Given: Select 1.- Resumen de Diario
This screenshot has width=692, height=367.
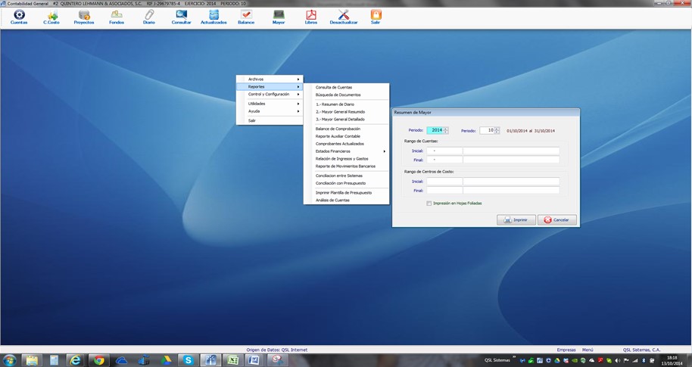Looking at the screenshot, I should 347,104.
